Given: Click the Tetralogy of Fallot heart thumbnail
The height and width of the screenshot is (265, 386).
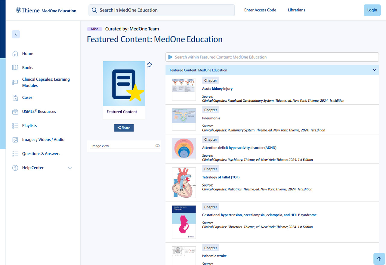Looking at the screenshot, I should 184,183.
